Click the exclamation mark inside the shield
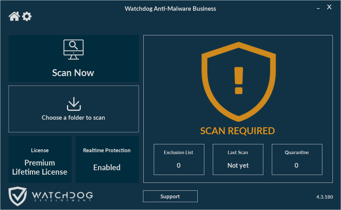Viewport: 341px width, 210px height. [x=239, y=81]
